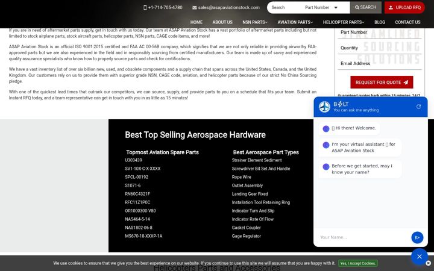434x271 pixels.
Task: Open Rope Wire part type
Action: tap(241, 177)
